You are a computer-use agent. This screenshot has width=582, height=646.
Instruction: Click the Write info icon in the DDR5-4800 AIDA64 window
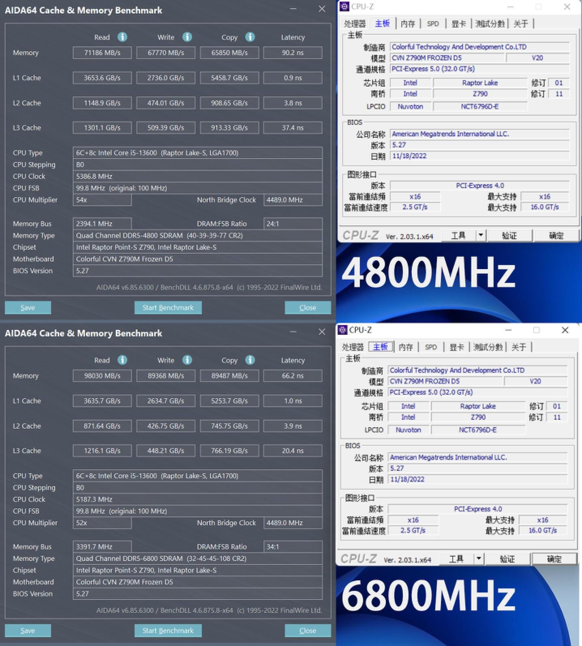point(187,37)
